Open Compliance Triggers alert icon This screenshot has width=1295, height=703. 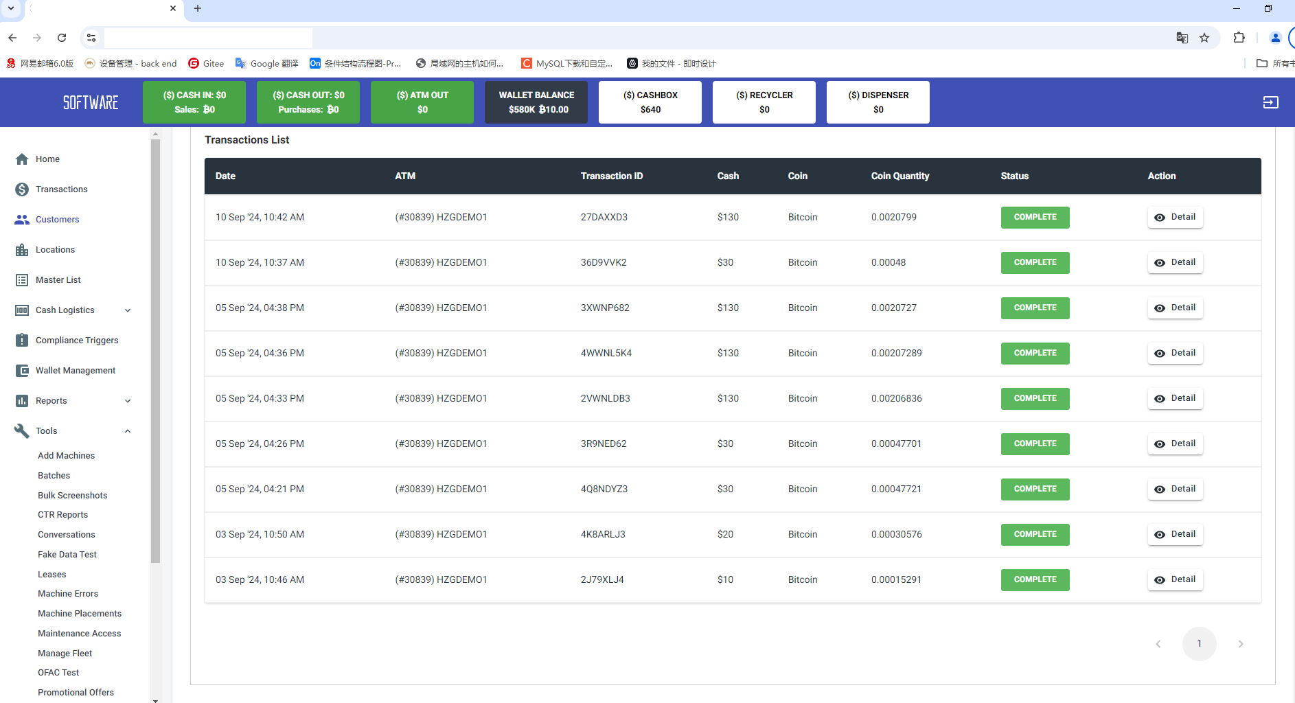click(22, 341)
